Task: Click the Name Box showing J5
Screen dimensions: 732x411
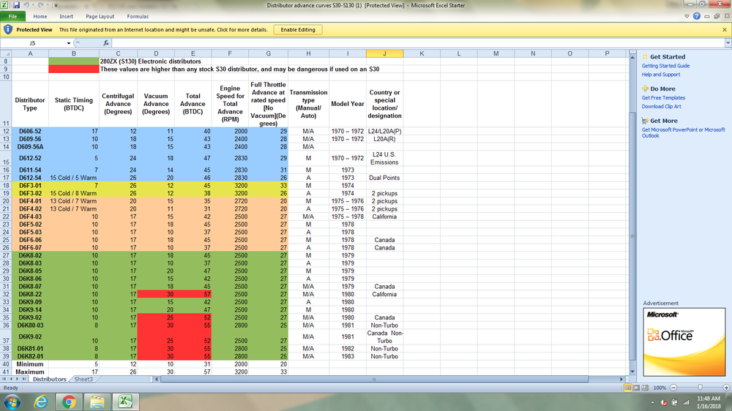Action: point(33,43)
